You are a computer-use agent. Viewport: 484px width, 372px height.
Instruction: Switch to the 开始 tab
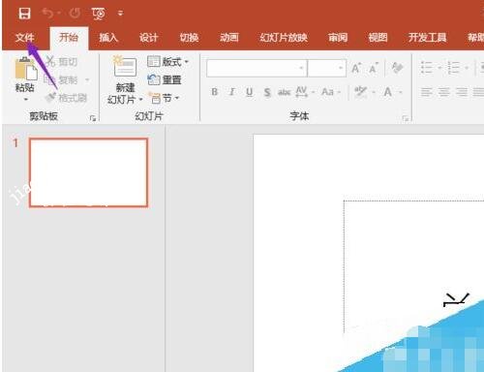(x=69, y=38)
